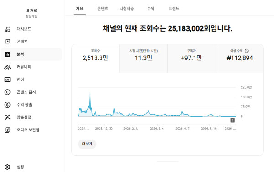Select the 조회수 2,518.3만 metric card
The image size is (274, 172).
coord(95,59)
